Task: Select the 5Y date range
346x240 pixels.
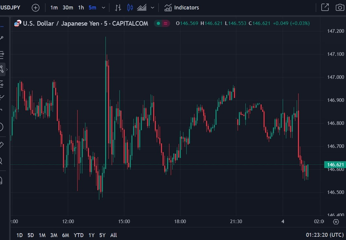Action: 102,235
